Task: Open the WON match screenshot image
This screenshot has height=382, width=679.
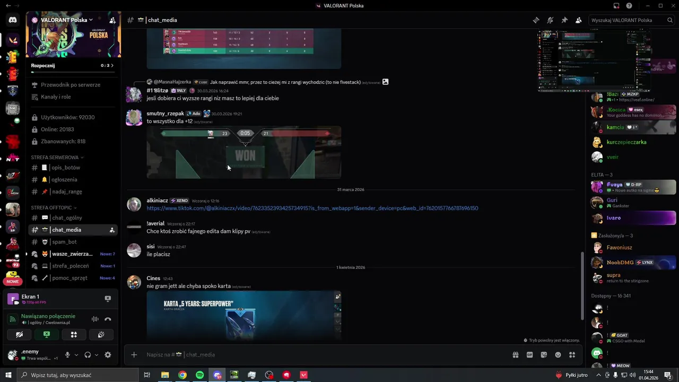Action: click(244, 152)
